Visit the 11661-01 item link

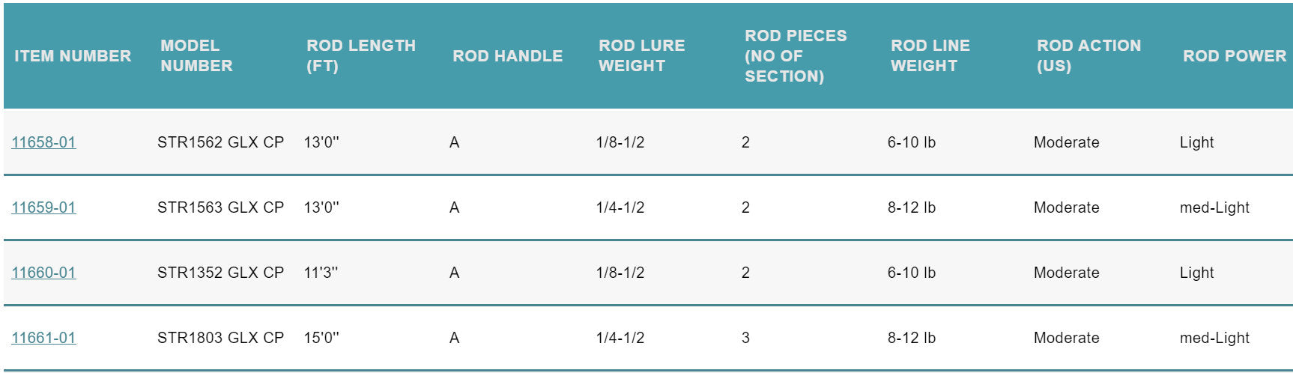pyautogui.click(x=43, y=338)
